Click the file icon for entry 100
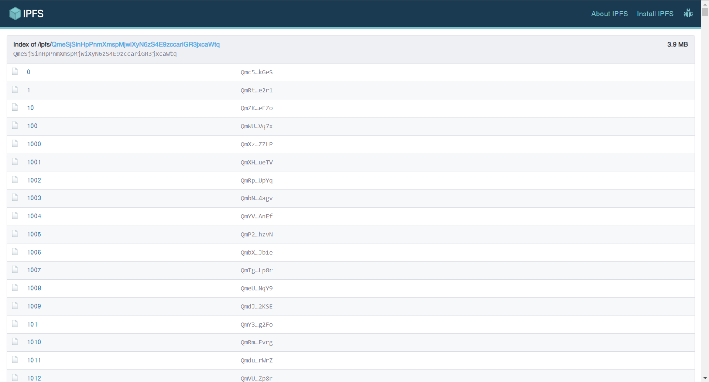The width and height of the screenshot is (709, 382). coord(15,125)
